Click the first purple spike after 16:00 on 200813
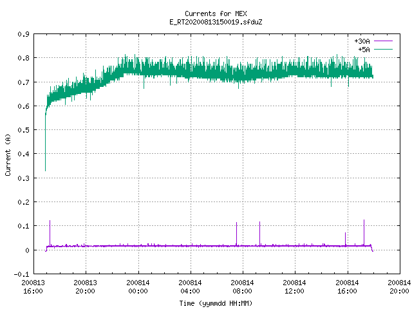The width and height of the screenshot is (412, 309). coord(50,232)
